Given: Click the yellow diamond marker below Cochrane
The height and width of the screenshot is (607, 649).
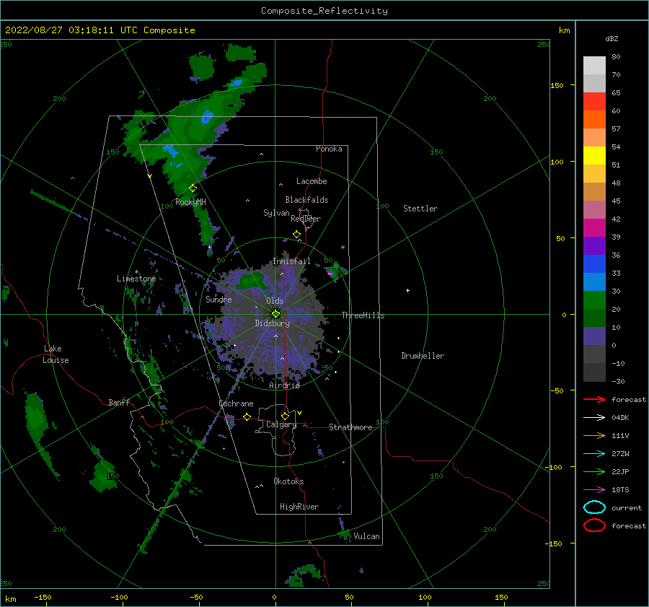Looking at the screenshot, I should point(247,416).
